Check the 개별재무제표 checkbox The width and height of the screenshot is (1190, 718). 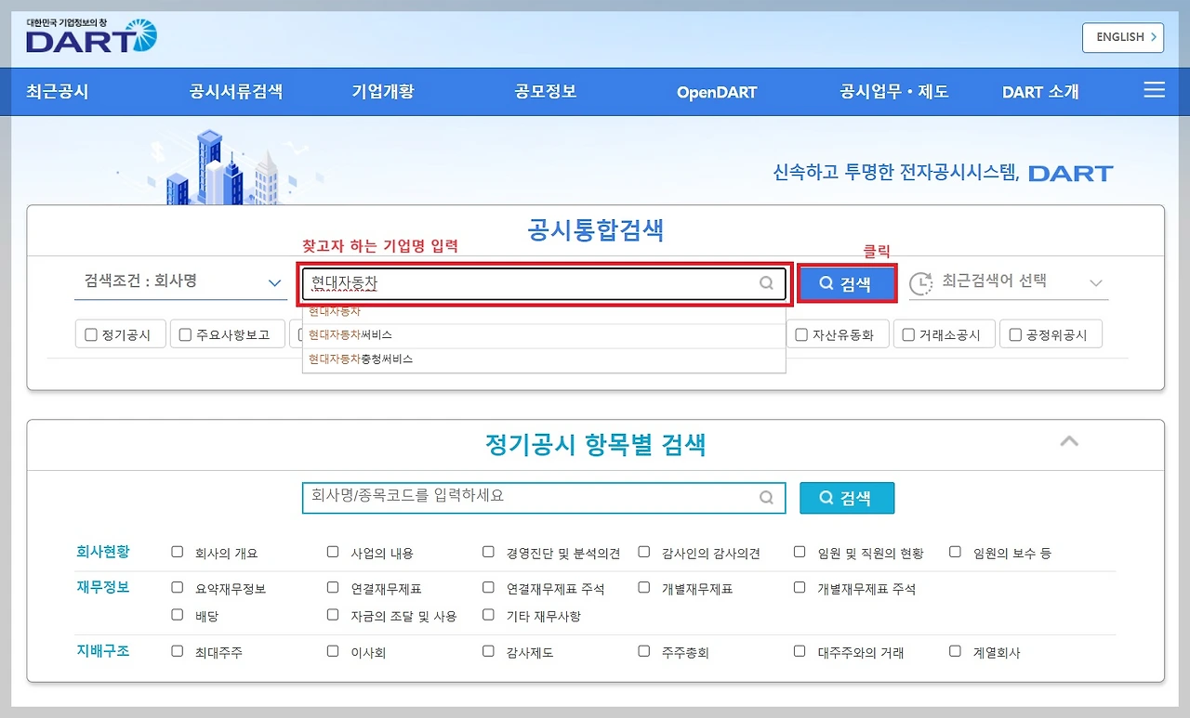pyautogui.click(x=644, y=587)
